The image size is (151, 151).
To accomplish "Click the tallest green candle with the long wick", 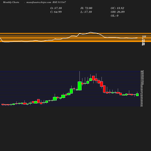I will pyautogui.click(x=80, y=86).
